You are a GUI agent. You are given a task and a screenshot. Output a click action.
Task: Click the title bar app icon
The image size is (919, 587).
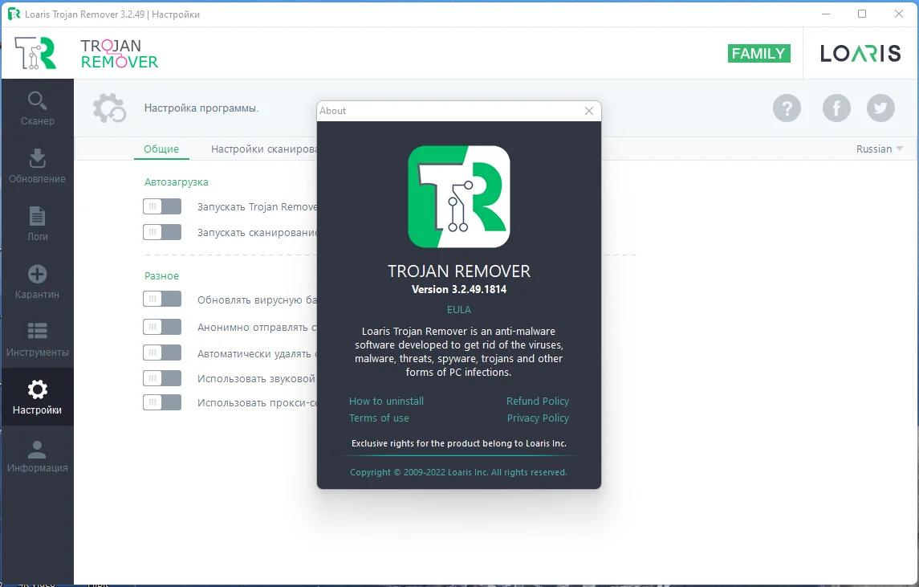(x=14, y=14)
